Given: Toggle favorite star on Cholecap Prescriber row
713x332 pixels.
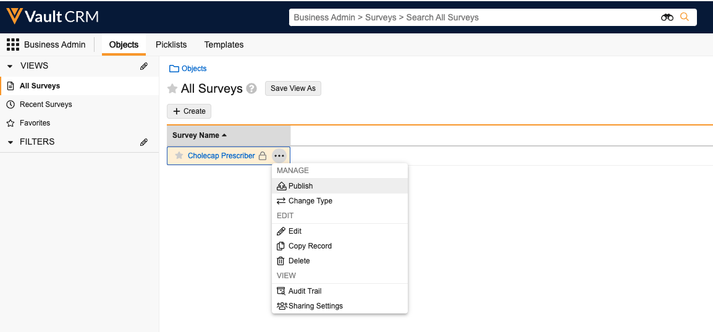Looking at the screenshot, I should [179, 156].
